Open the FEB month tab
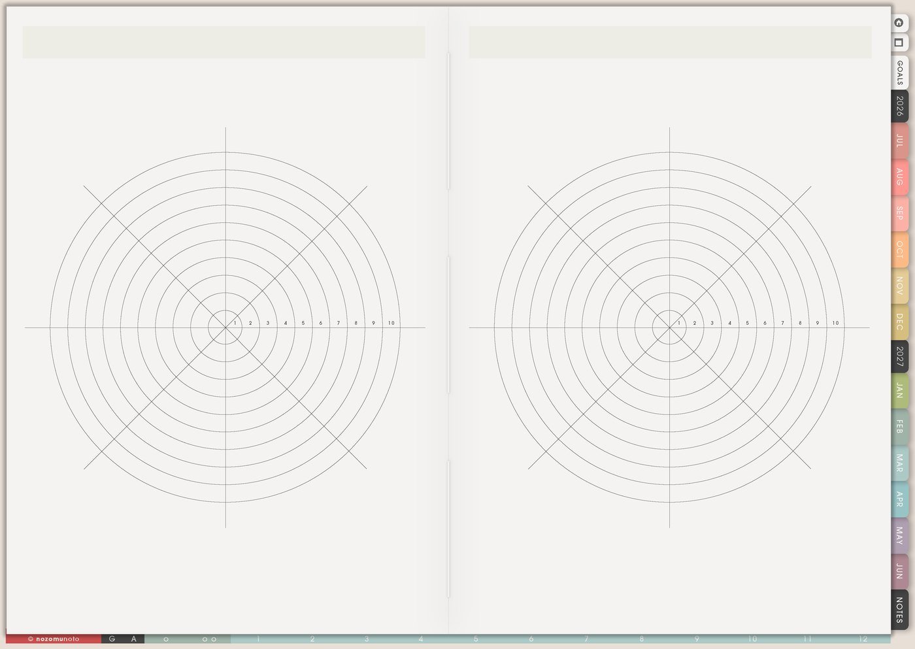Screen dimensions: 915x649 click(899, 427)
